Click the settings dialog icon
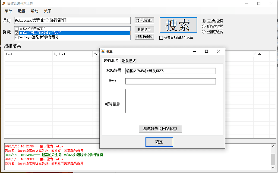The width and height of the screenshot is (278, 173). 103,51
